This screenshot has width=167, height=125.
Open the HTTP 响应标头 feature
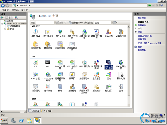pyautogui.click(x=72, y=64)
